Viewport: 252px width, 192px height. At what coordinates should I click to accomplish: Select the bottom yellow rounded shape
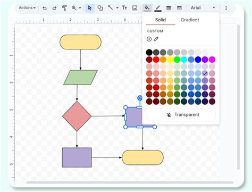(142, 157)
